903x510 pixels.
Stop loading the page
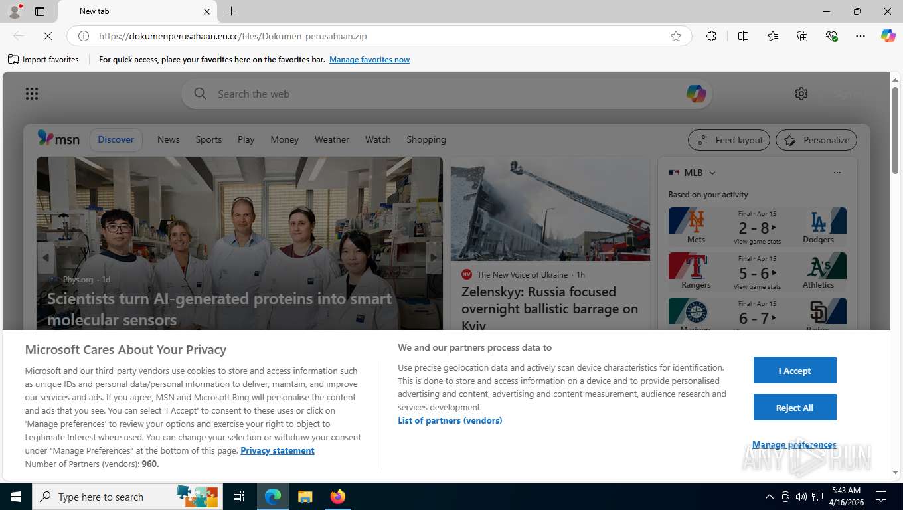(47, 36)
